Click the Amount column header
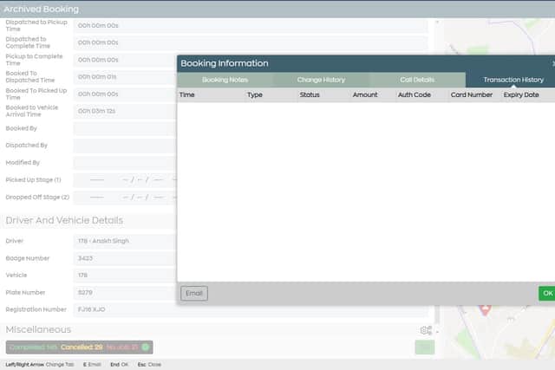The height and width of the screenshot is (370, 555). coord(365,94)
